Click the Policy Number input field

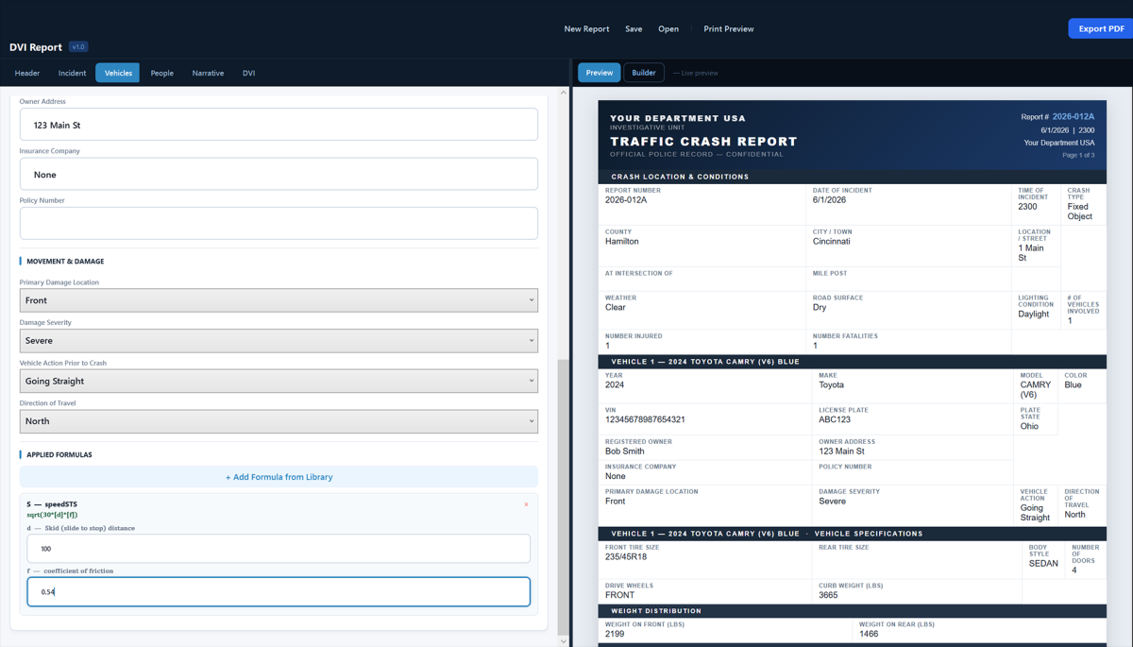pos(279,223)
